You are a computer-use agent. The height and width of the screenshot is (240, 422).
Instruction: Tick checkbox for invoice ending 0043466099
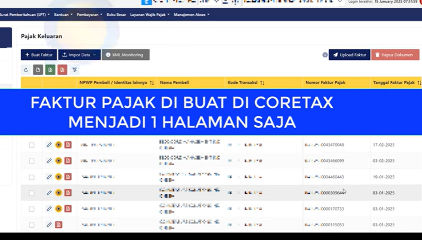tap(32, 161)
